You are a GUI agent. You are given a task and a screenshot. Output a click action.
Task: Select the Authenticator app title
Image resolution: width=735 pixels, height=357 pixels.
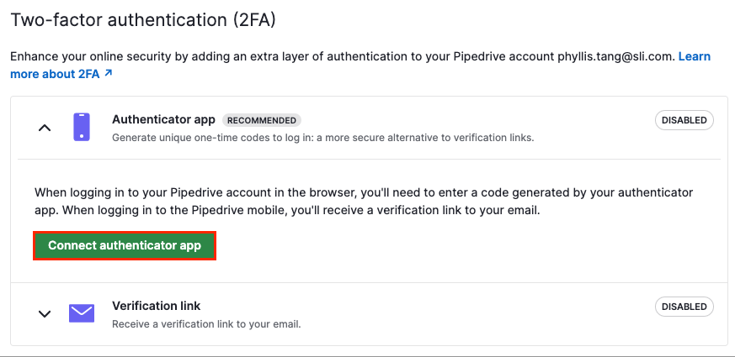tap(163, 120)
